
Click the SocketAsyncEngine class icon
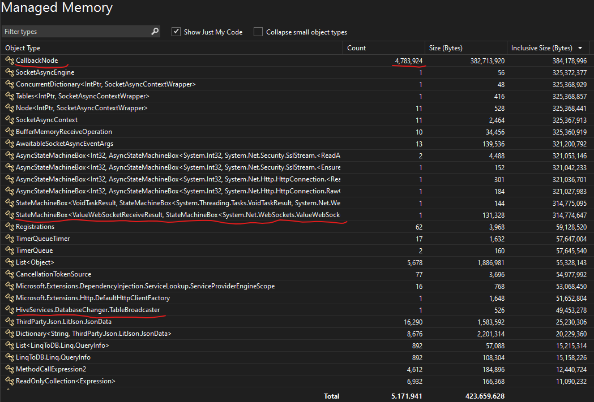point(9,72)
